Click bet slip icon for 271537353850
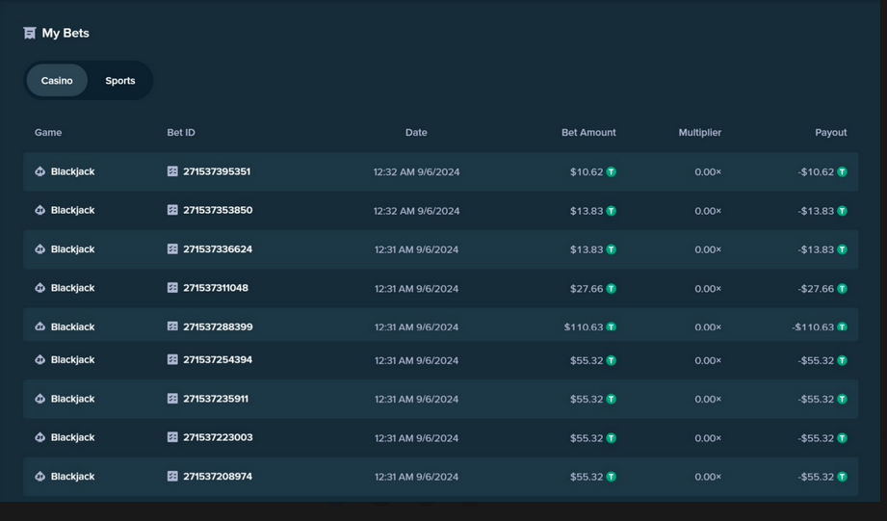The width and height of the screenshot is (887, 521). click(x=172, y=210)
